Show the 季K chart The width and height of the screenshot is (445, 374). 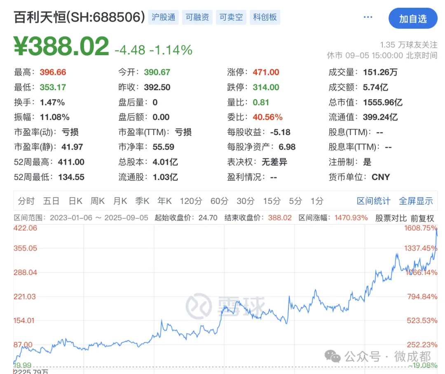(x=143, y=201)
